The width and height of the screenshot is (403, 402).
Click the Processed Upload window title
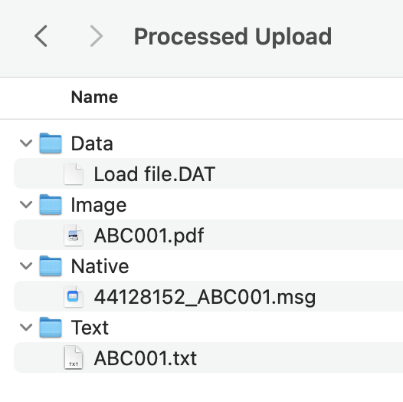point(233,37)
